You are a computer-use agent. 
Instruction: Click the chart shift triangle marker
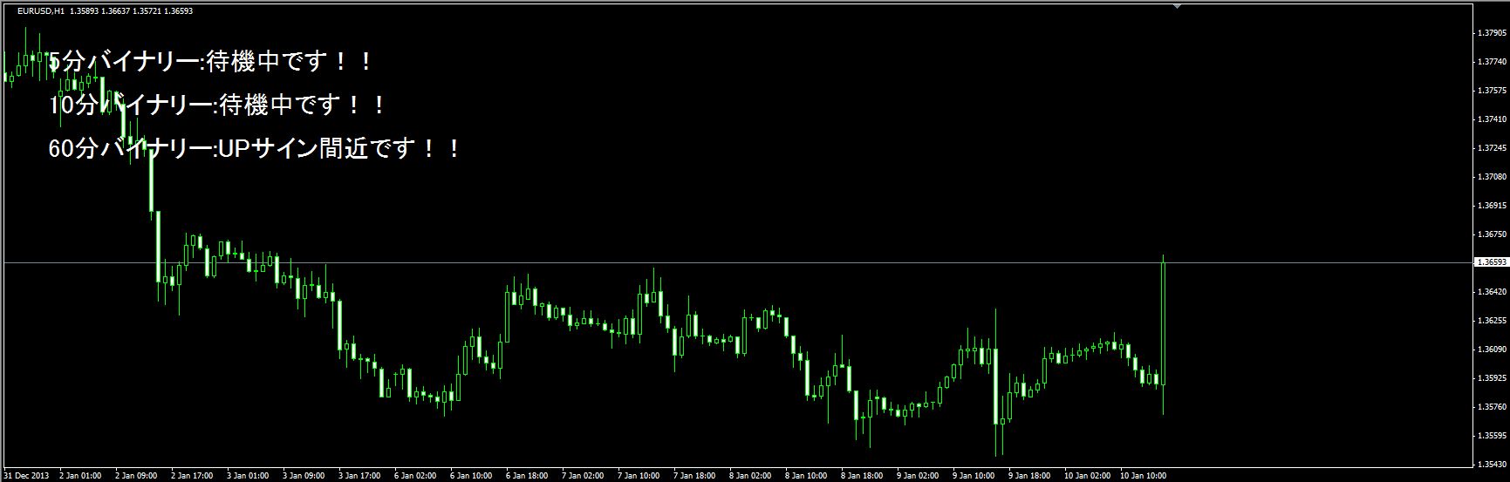(1178, 5)
